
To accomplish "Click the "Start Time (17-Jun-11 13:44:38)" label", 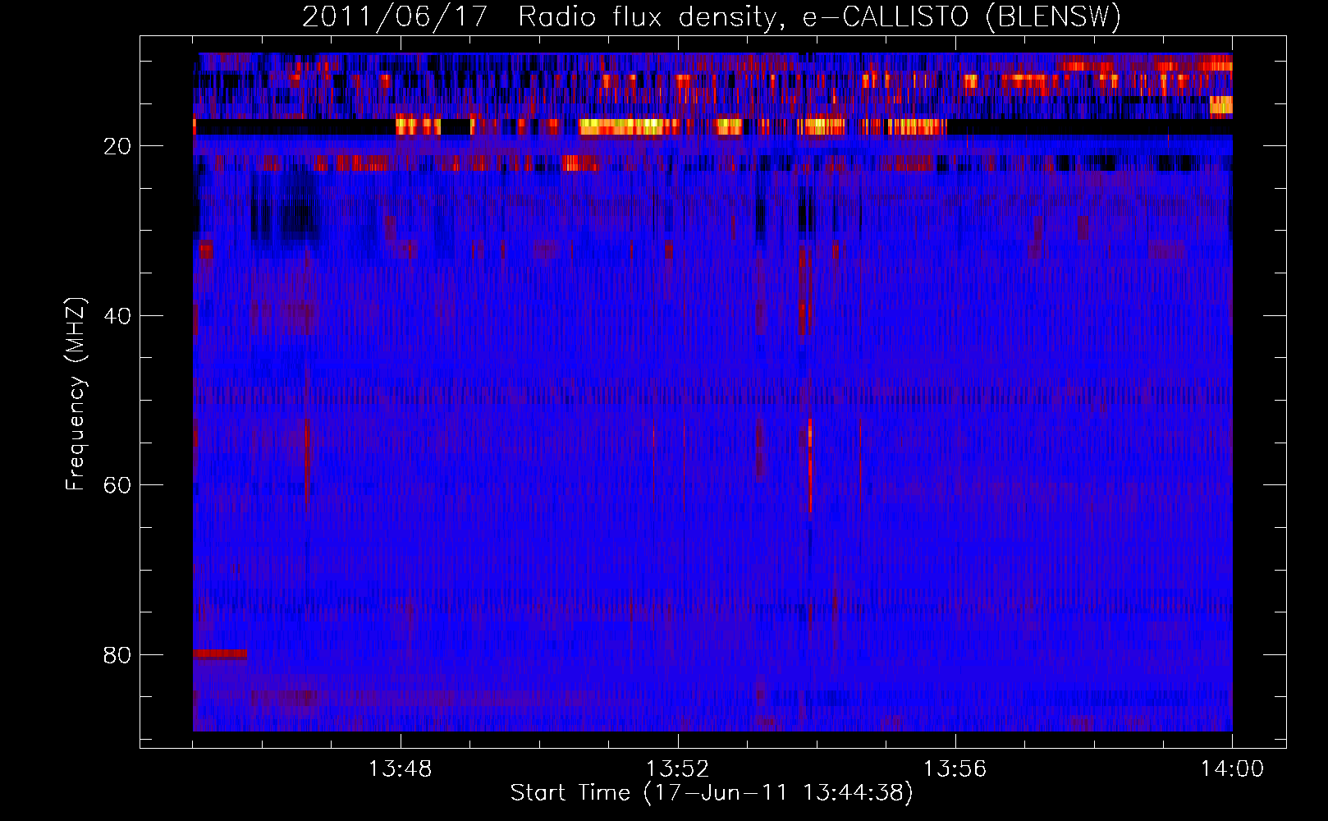I will tap(712, 793).
